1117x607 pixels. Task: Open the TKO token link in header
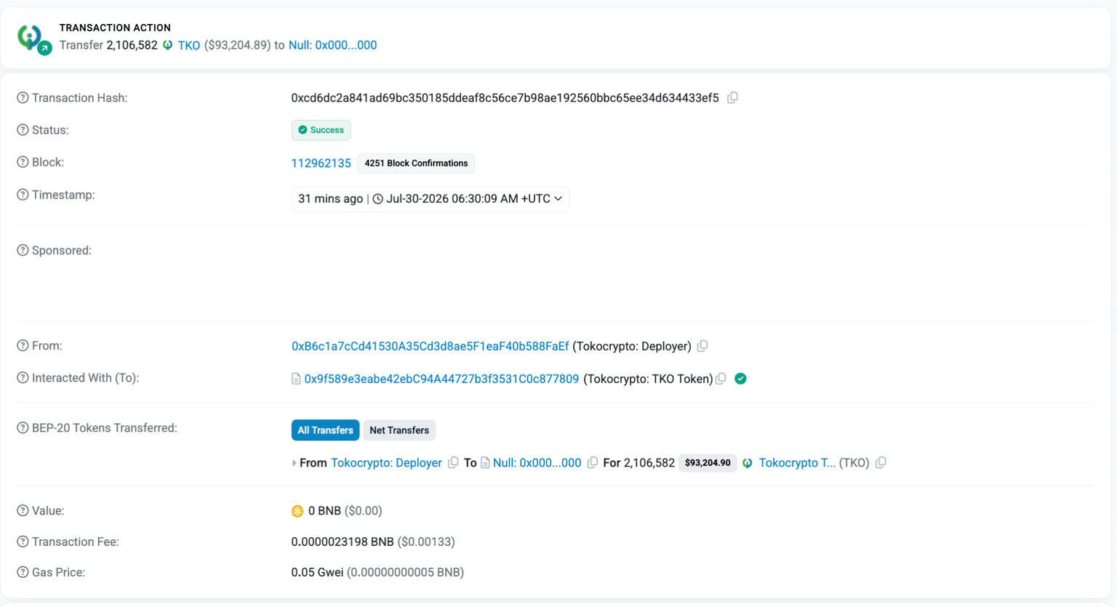pos(188,45)
